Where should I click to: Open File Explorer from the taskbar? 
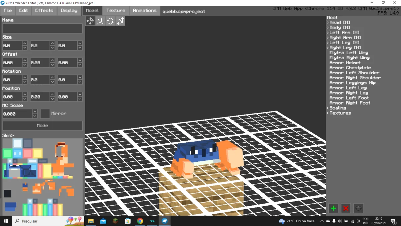tap(91, 221)
